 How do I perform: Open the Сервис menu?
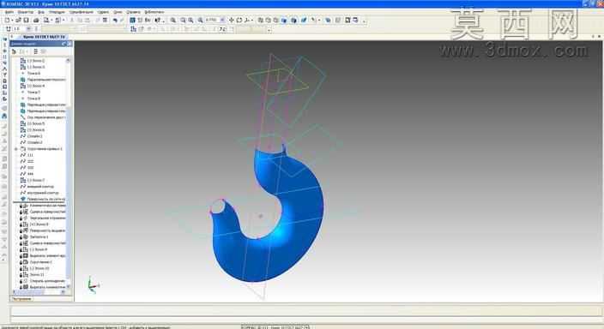[x=103, y=12]
